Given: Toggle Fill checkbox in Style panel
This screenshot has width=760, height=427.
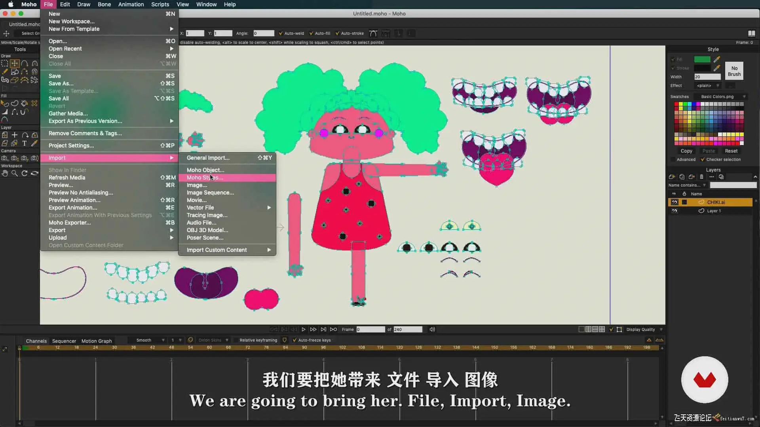Looking at the screenshot, I should [673, 59].
